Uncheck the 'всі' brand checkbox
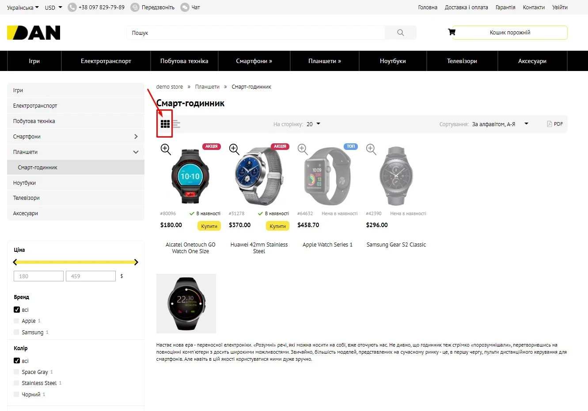 [x=17, y=310]
